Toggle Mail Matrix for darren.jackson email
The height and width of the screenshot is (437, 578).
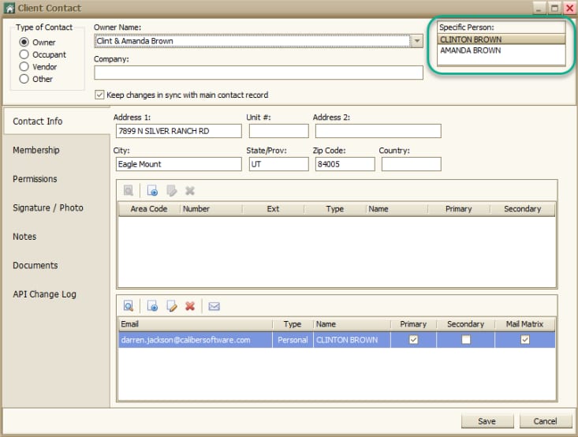click(x=525, y=339)
